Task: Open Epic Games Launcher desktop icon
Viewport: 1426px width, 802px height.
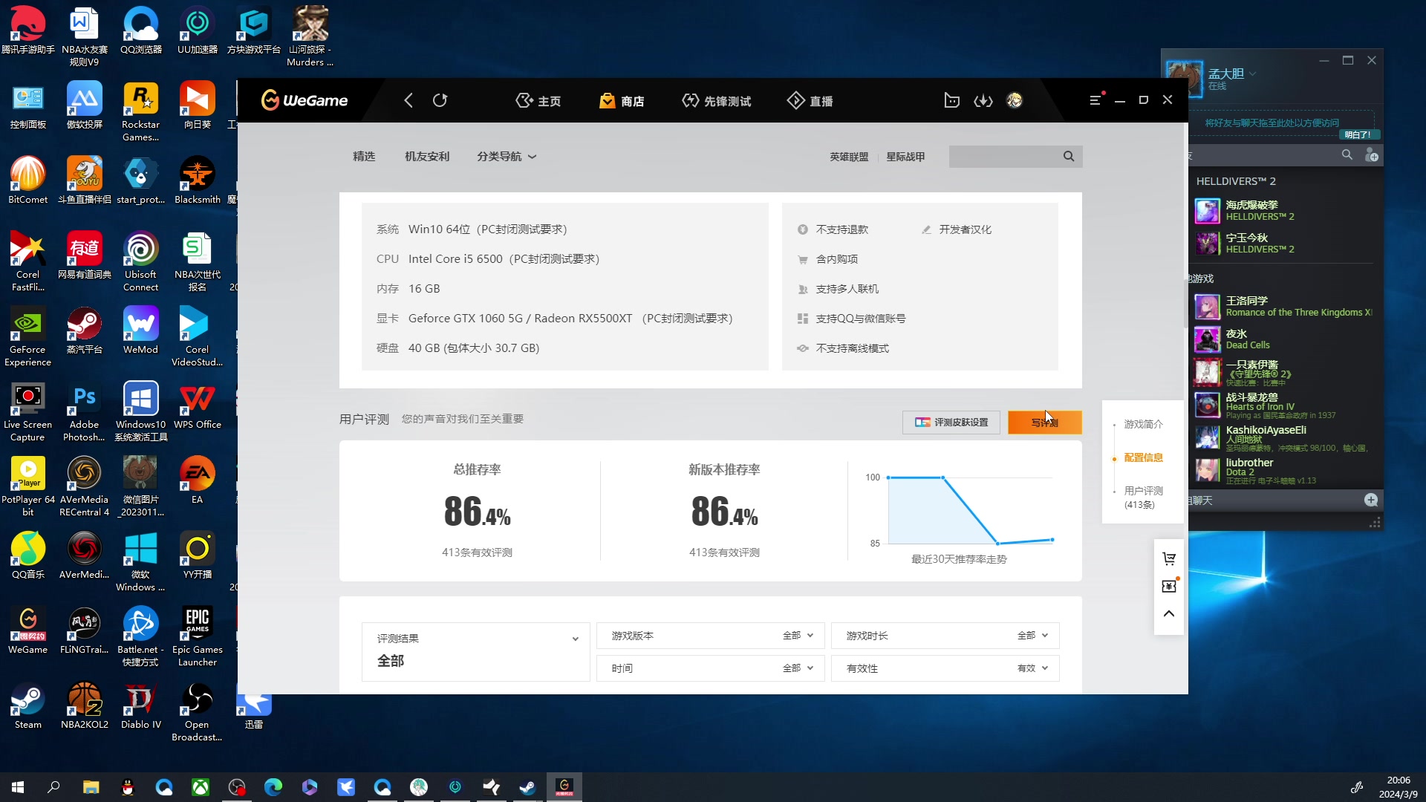Action: [x=197, y=636]
